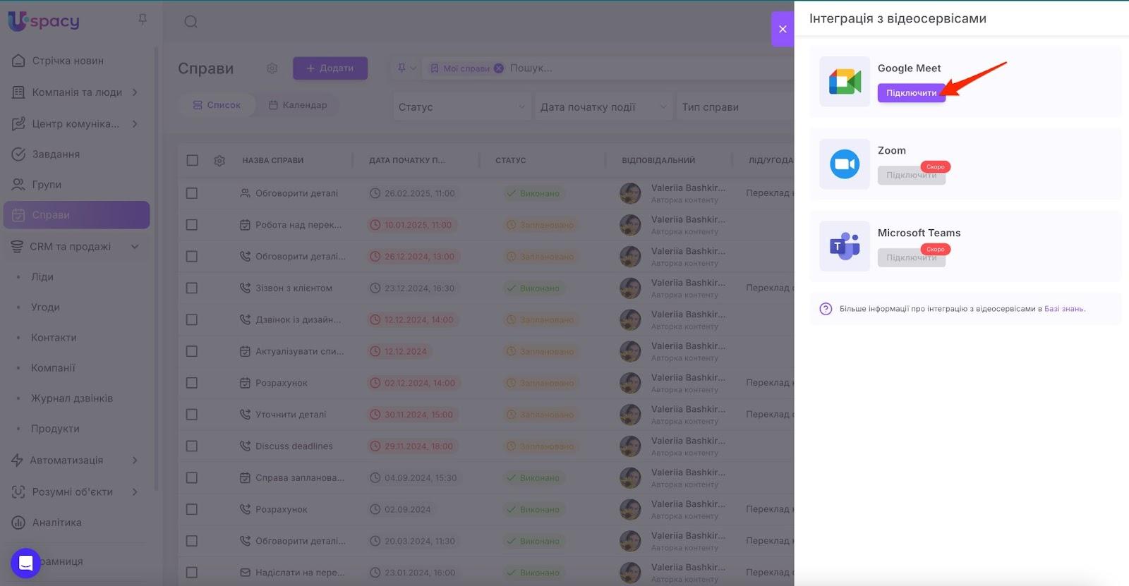
Task: Open the global search magnifier
Action: click(x=191, y=22)
